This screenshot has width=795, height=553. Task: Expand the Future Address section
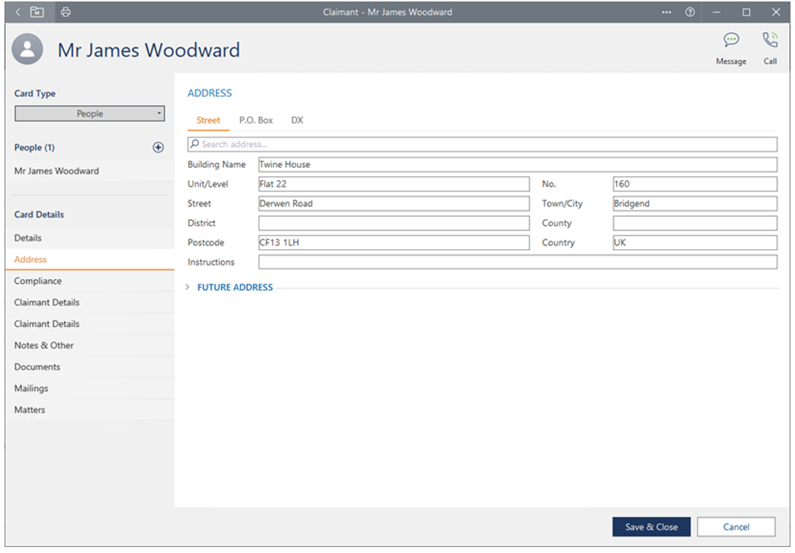(234, 287)
